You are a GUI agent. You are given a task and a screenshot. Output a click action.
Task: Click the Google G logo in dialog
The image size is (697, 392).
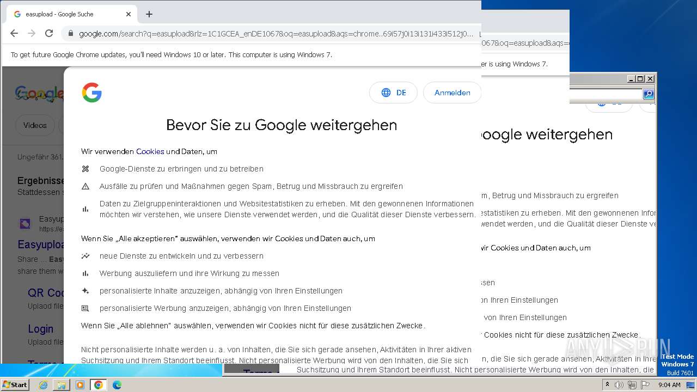[92, 93]
